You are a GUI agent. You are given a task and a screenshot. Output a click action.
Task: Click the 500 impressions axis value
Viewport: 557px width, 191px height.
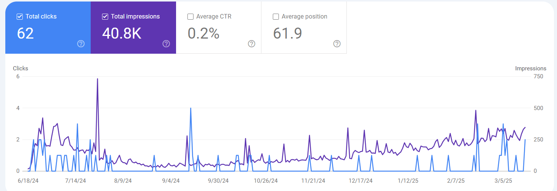539,108
